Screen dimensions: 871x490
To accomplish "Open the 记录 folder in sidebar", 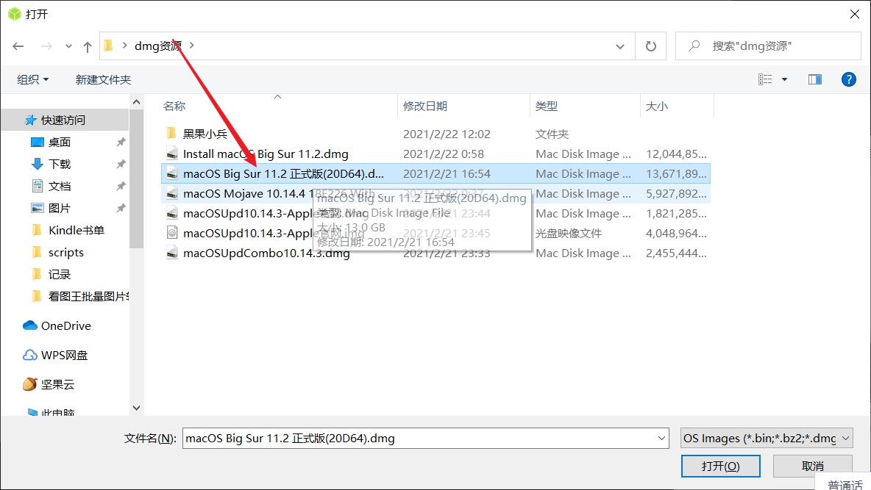I will [x=59, y=274].
